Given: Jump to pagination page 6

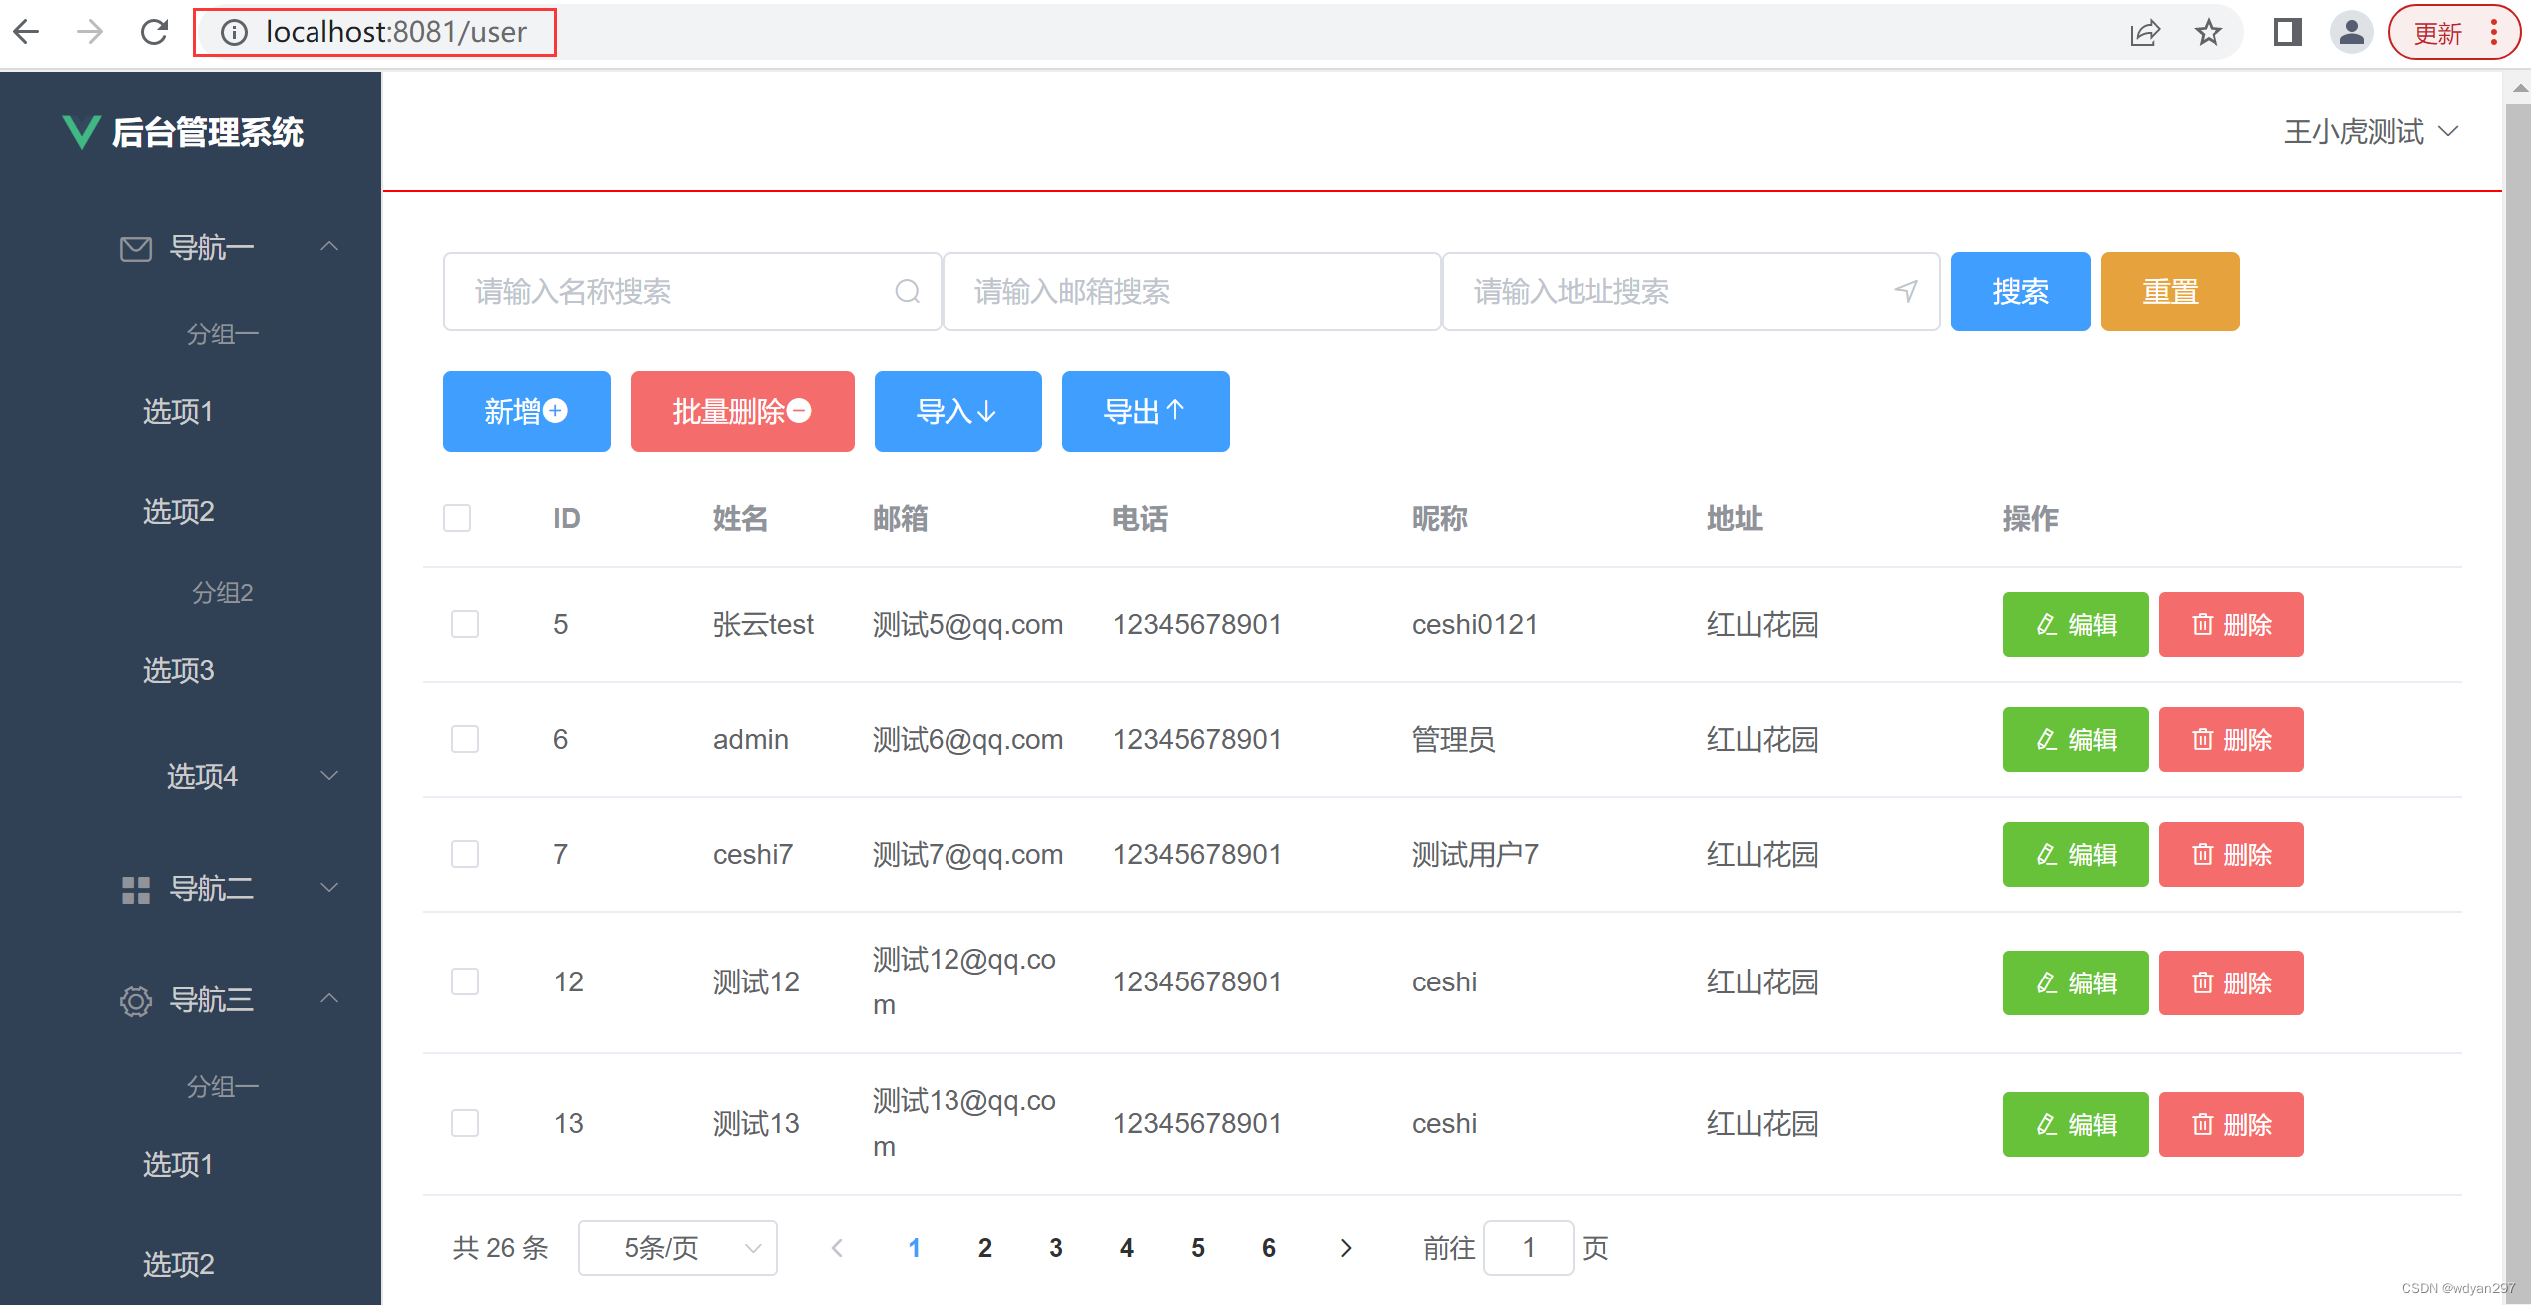Looking at the screenshot, I should tap(1268, 1248).
